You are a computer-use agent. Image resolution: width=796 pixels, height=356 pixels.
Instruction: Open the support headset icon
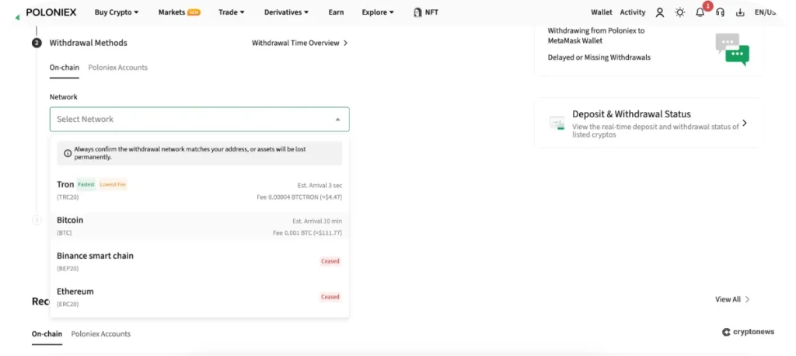[720, 12]
